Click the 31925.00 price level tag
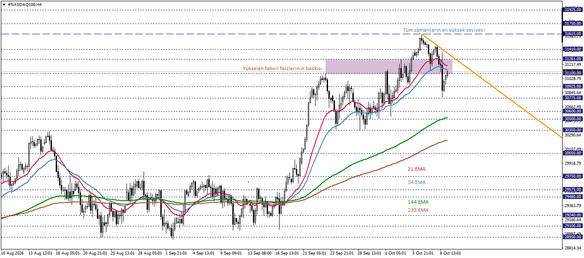This screenshot has height=258, width=584. point(573,9)
